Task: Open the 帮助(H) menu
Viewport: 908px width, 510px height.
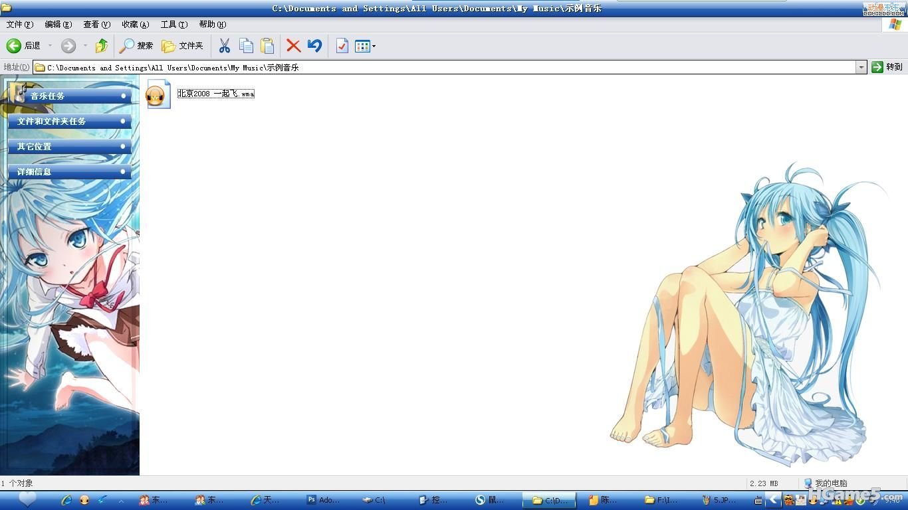Action: 213,25
